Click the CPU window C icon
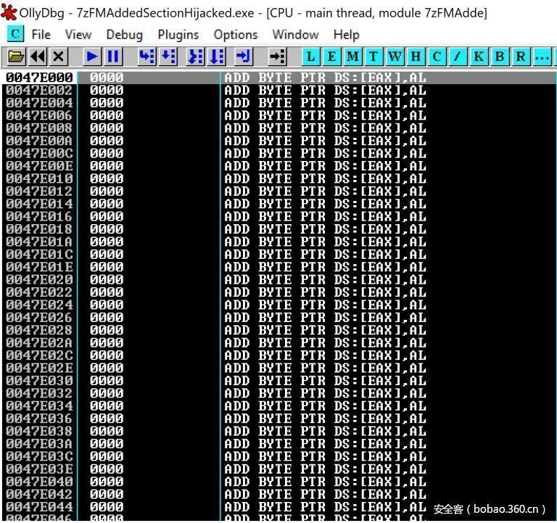Screen dimensions: 557x523 (x=15, y=34)
